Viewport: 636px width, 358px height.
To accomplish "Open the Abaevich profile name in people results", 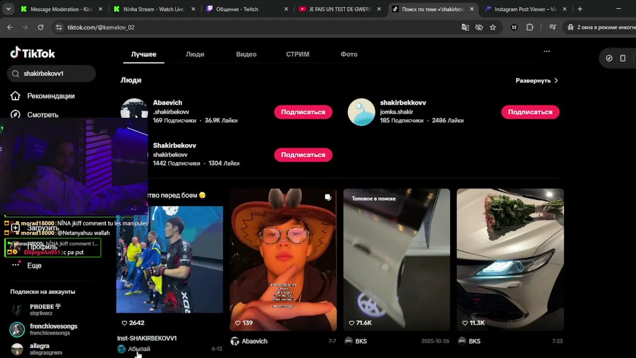I will tap(167, 103).
